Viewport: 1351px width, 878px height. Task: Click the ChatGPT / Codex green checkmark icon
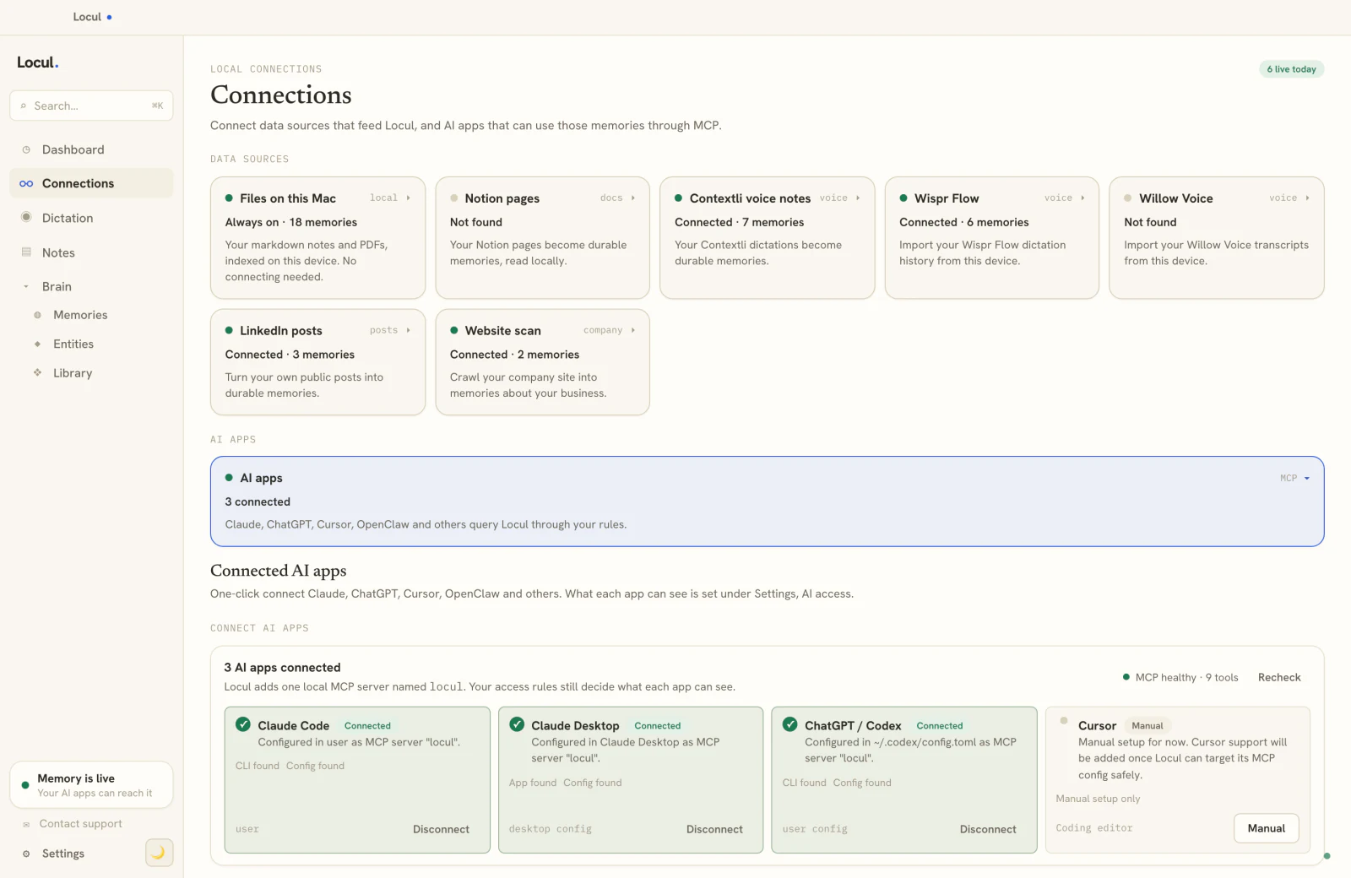point(790,724)
